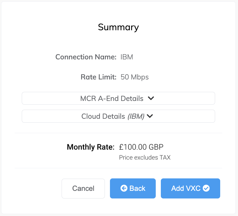Click the Connection Name label
This screenshot has width=238, height=216.
86,57
